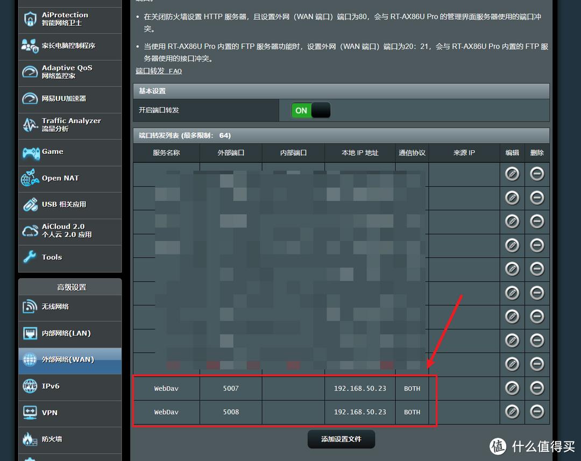This screenshot has height=461, width=581.
Task: Select Adaptive QoS 网络监控家
Action: click(x=70, y=72)
